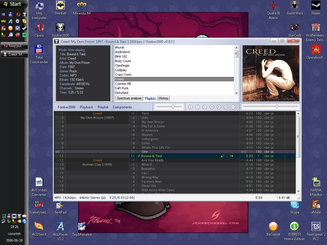Select the Clawfinger playlist
Screen dimensions: 327x245
[x=174, y=66]
